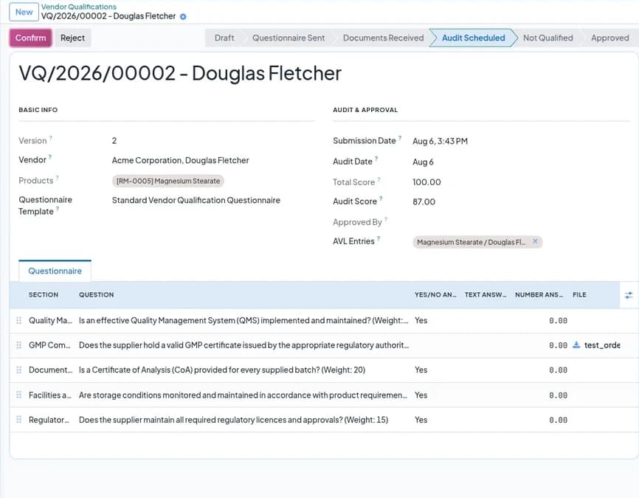Screen dimensions: 639x498
Task: Click the Confirm button
Action: point(30,38)
